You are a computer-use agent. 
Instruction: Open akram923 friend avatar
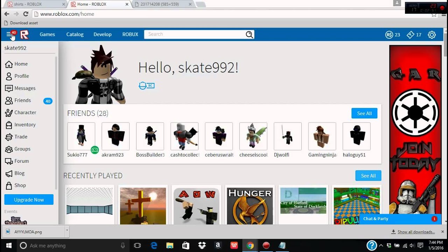115,136
